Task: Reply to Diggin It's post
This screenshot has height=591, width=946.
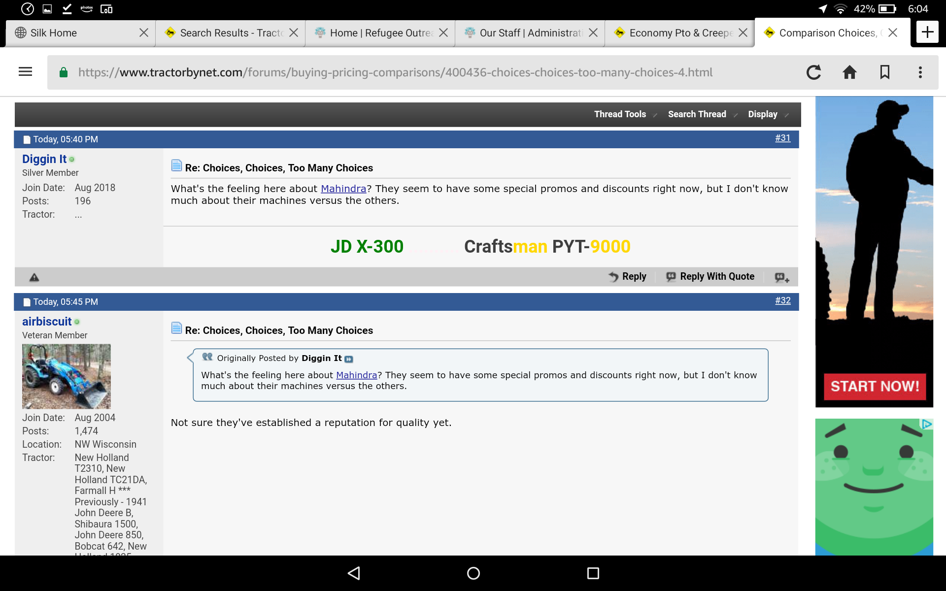Action: click(x=627, y=276)
